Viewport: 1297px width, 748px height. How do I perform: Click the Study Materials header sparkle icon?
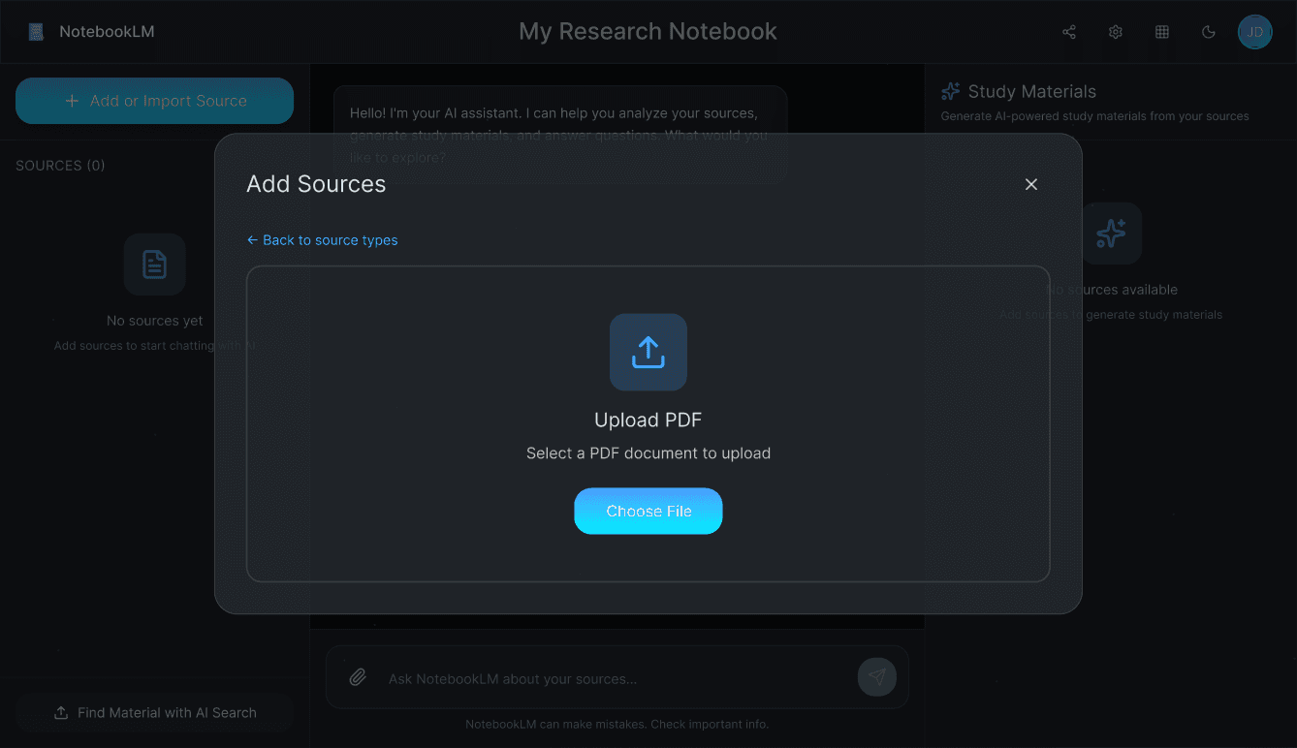[x=951, y=91]
